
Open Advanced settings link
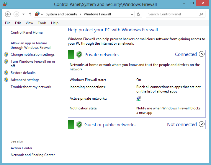25,80
